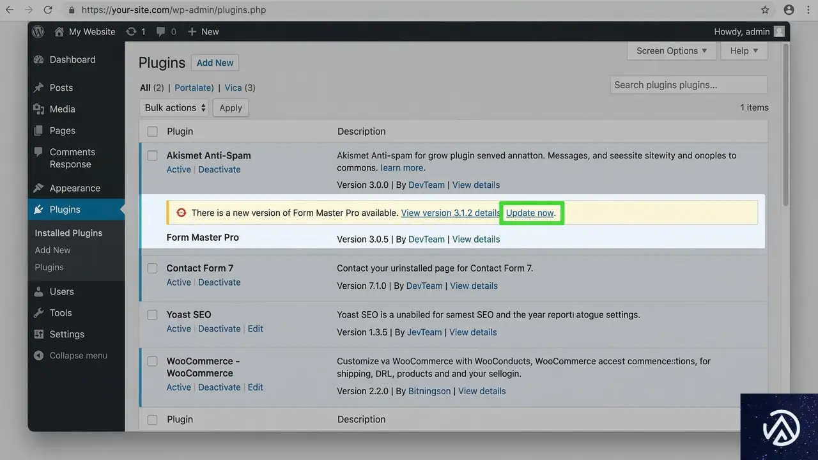
Task: Select the Contact Form 7 checkbox
Action: pyautogui.click(x=152, y=268)
